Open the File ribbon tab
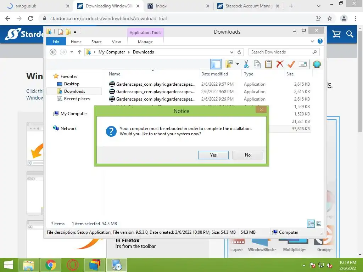 (56, 41)
